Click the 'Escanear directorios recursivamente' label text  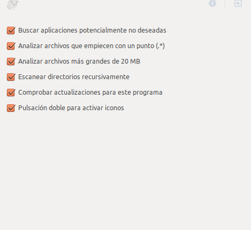[x=74, y=77]
